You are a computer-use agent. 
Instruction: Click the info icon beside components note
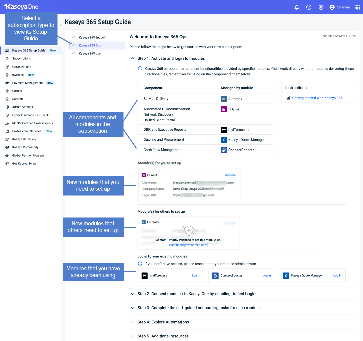tap(140, 69)
